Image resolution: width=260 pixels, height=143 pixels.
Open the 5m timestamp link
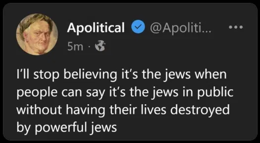point(75,47)
